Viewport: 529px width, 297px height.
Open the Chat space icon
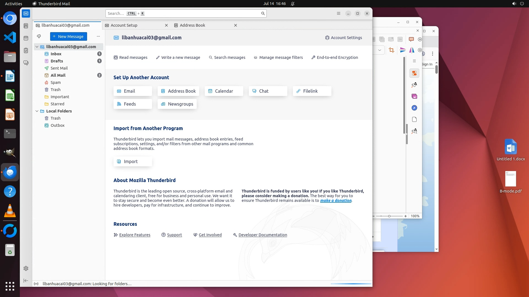coord(26,63)
